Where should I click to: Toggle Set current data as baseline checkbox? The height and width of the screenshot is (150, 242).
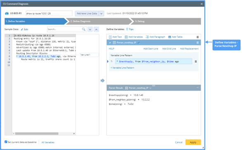[x=6, y=142]
